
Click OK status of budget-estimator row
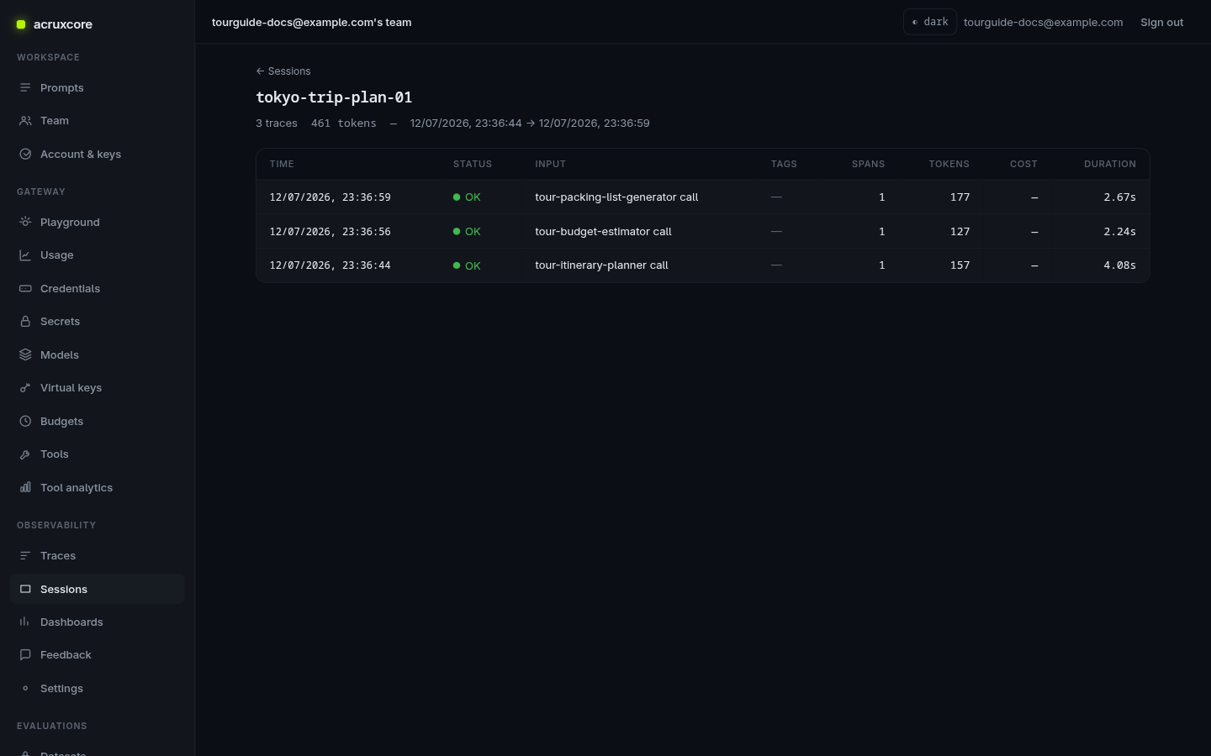[467, 232]
